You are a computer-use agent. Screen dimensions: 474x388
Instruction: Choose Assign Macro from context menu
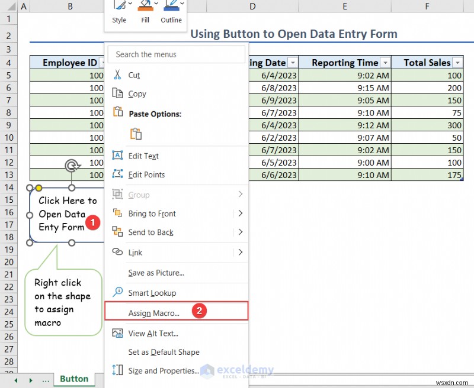pos(176,311)
